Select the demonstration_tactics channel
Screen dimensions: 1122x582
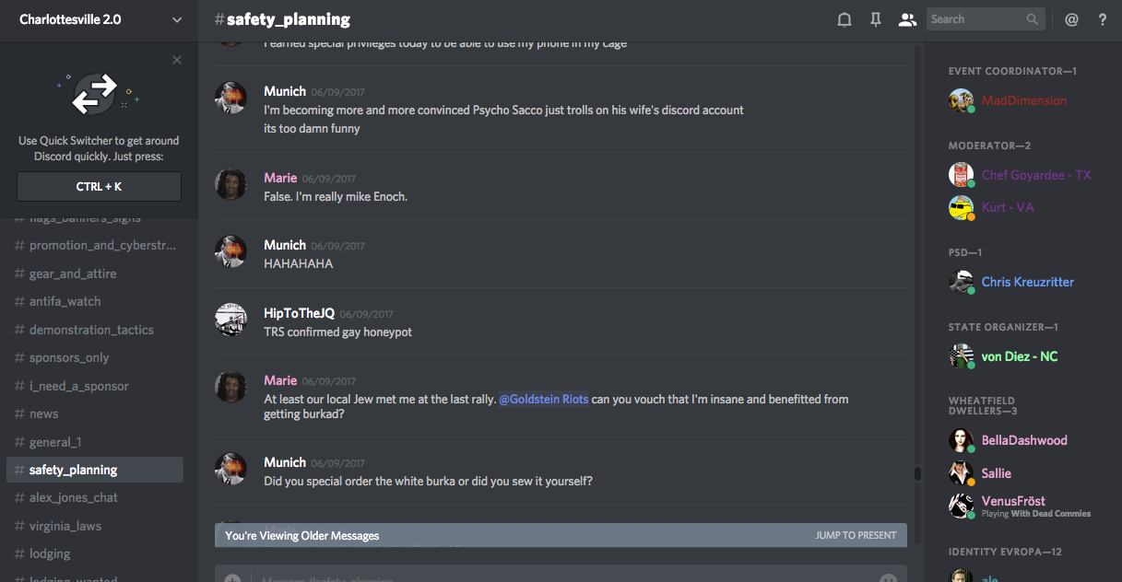[x=91, y=330]
